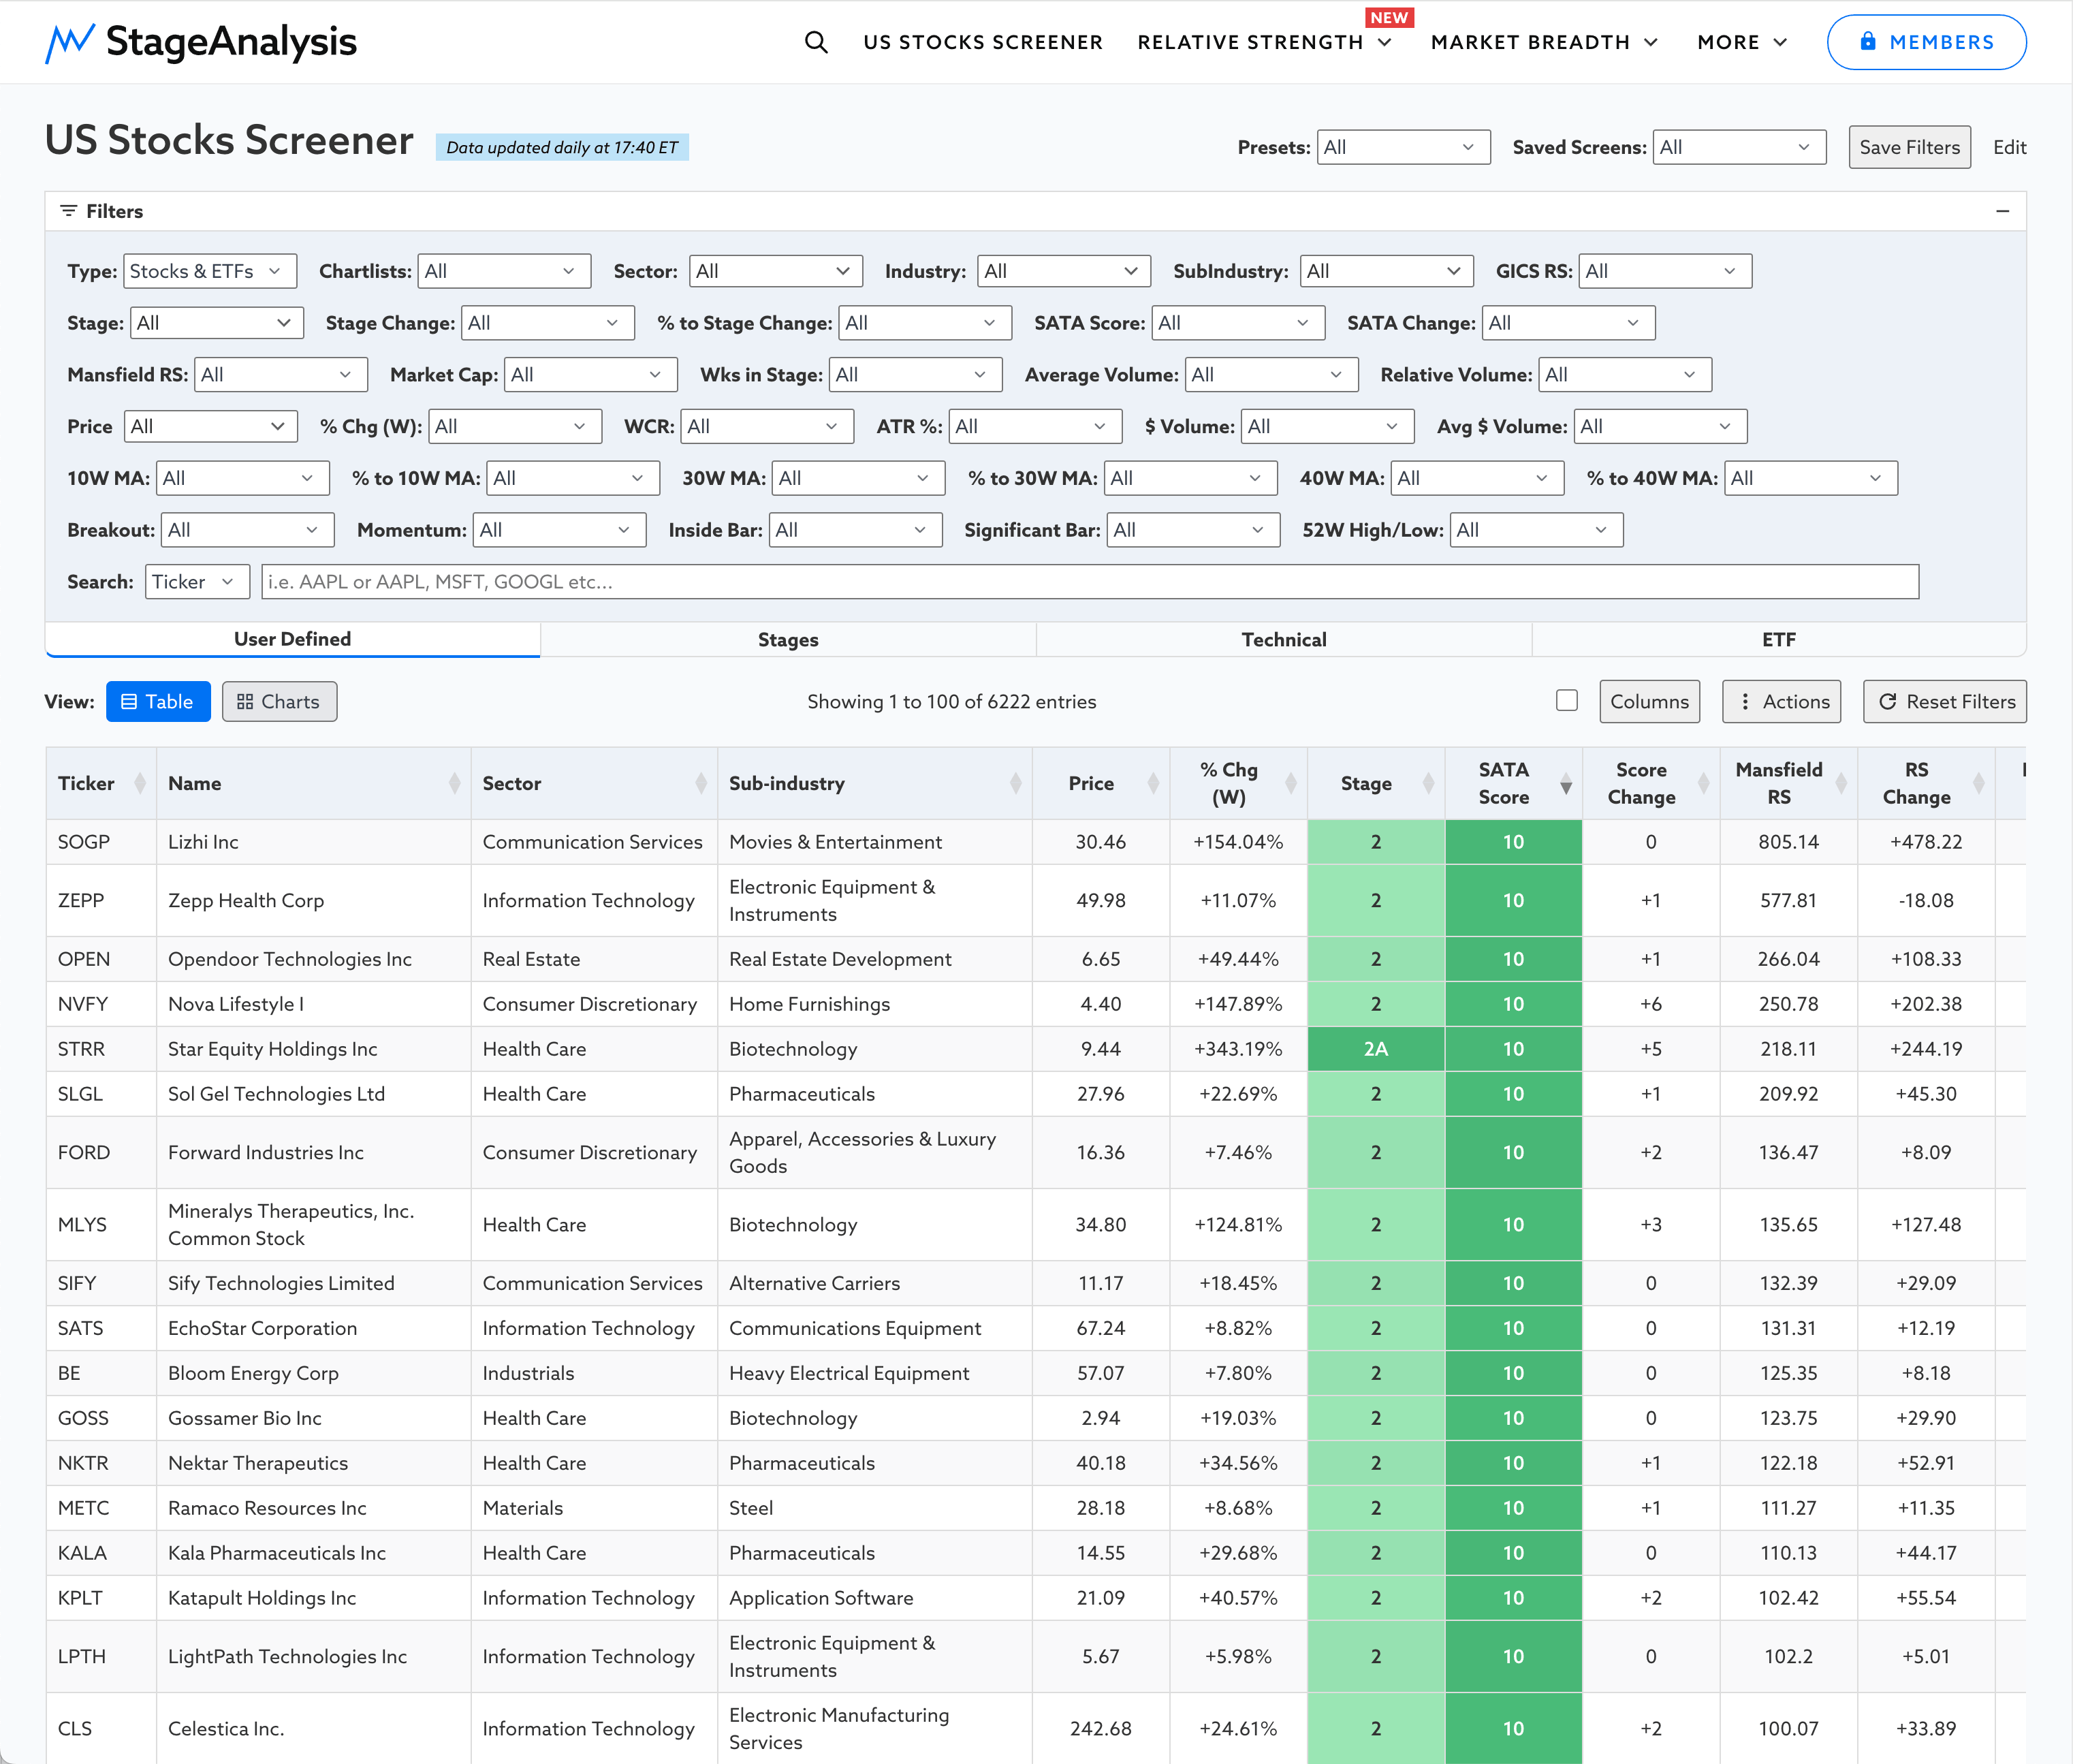2073x1764 pixels.
Task: Click the Filters funnel icon
Action: tap(68, 211)
